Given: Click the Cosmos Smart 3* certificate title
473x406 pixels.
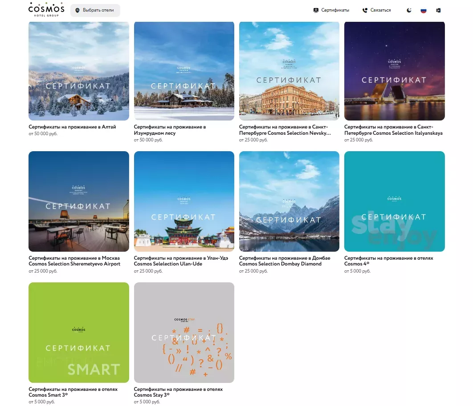Looking at the screenshot, I should pyautogui.click(x=73, y=392).
